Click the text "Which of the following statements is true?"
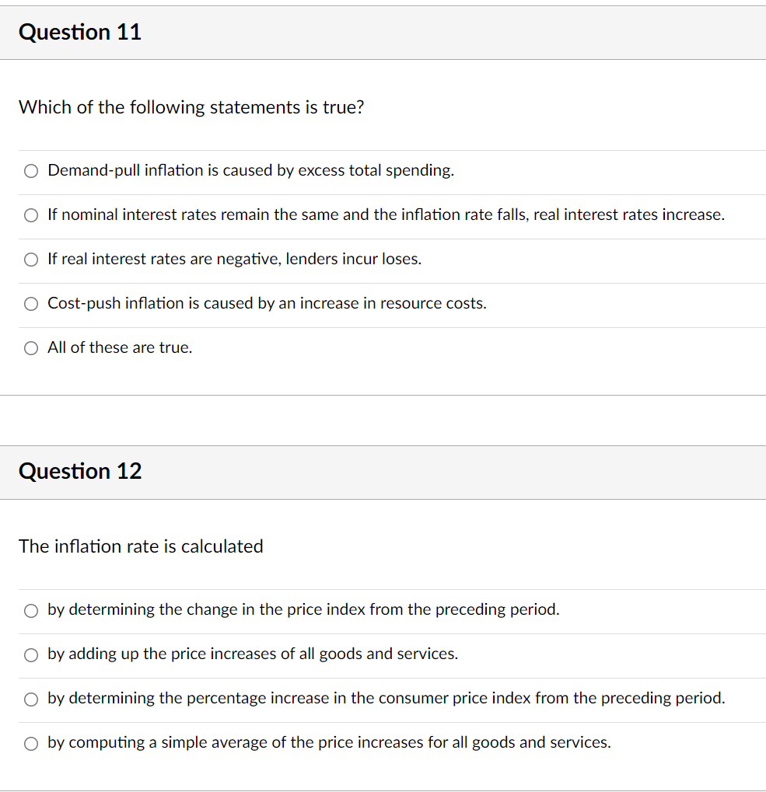 [190, 107]
